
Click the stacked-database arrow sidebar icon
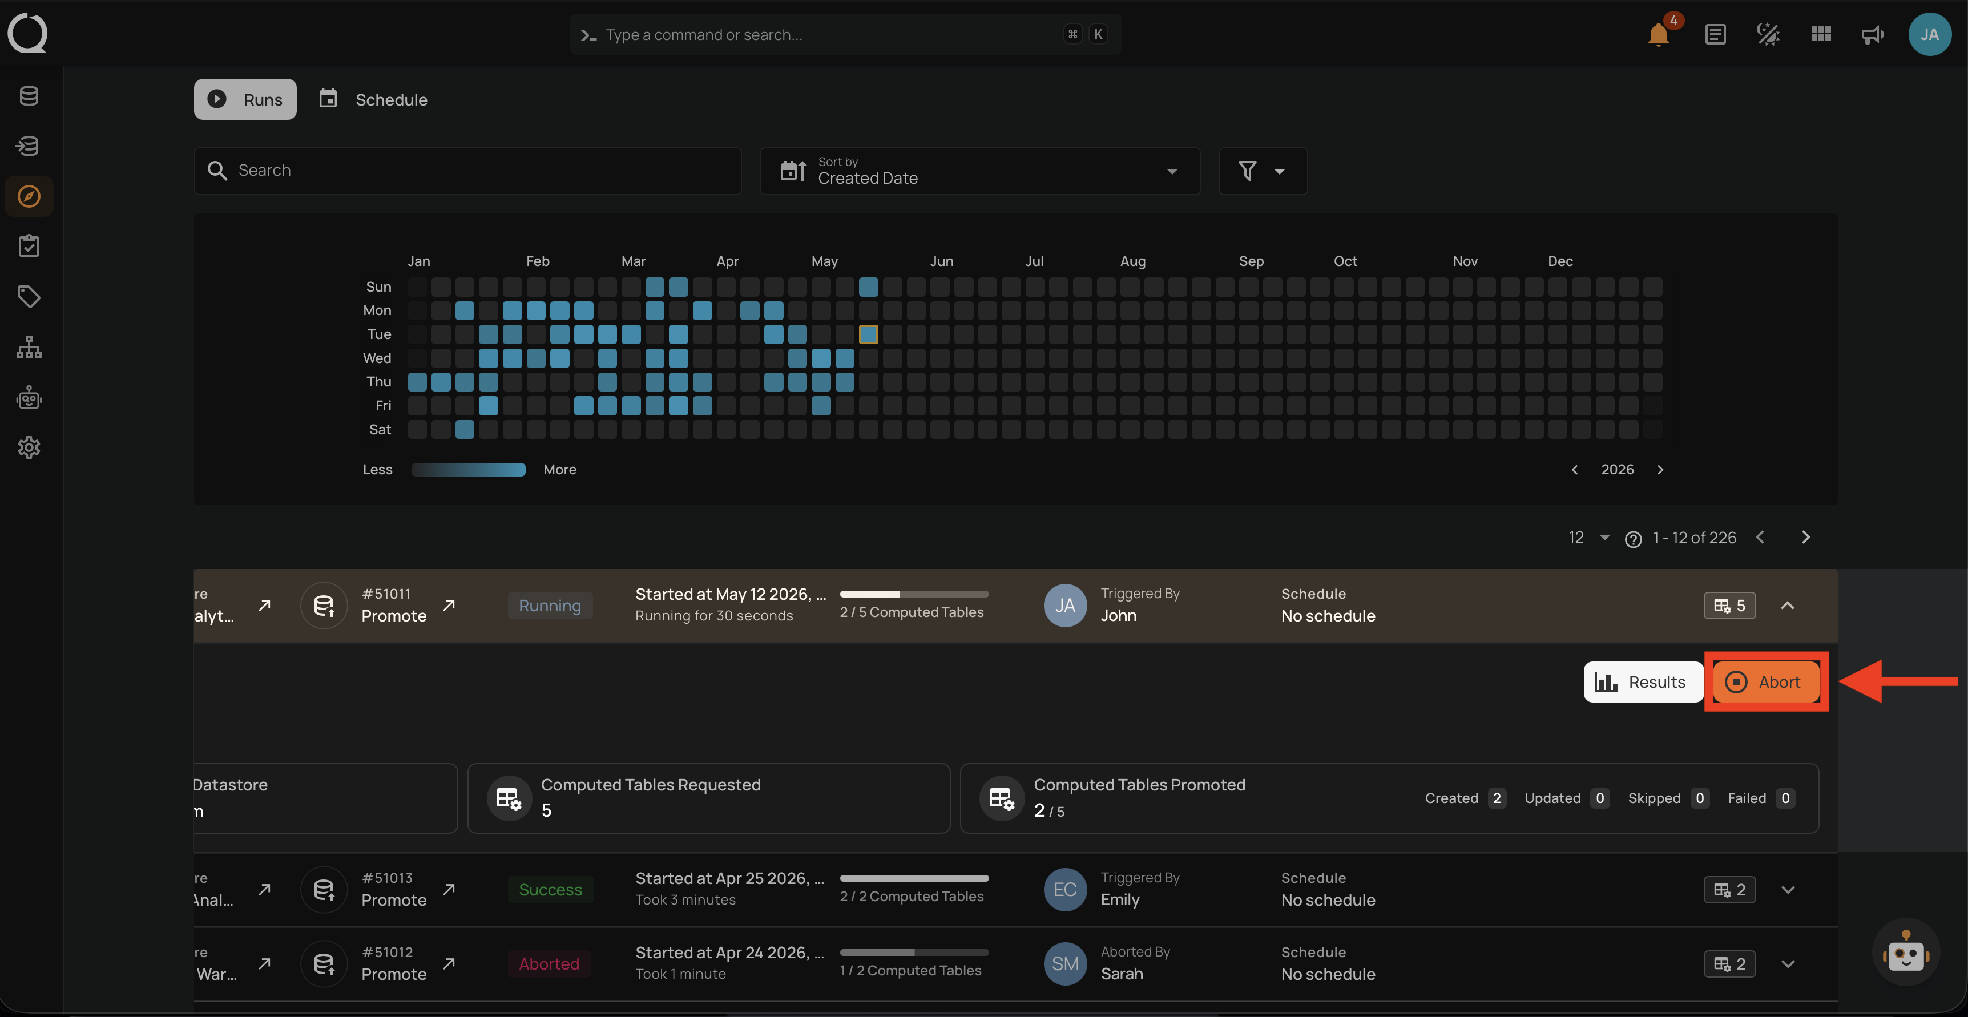coord(29,146)
